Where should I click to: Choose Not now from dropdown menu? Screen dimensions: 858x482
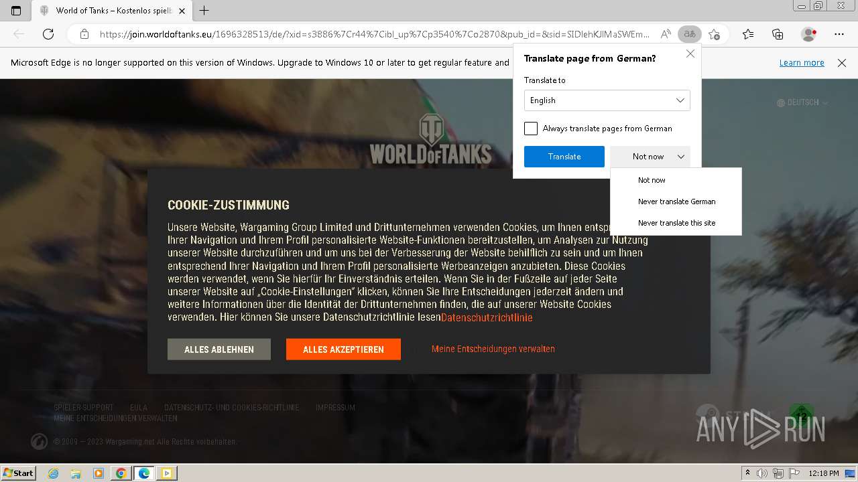coord(676,180)
